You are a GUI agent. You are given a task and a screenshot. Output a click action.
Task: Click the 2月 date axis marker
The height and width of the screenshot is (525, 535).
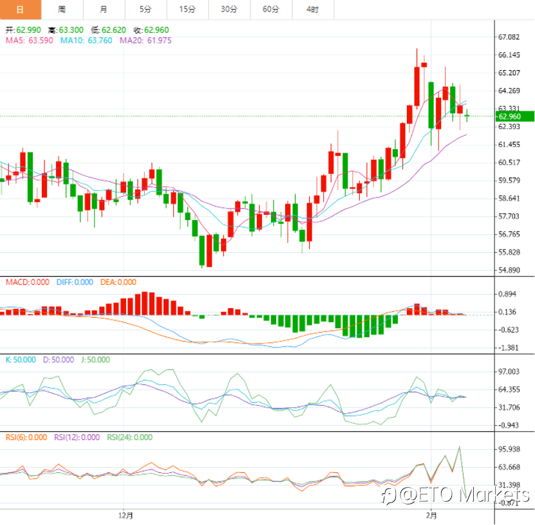(431, 515)
